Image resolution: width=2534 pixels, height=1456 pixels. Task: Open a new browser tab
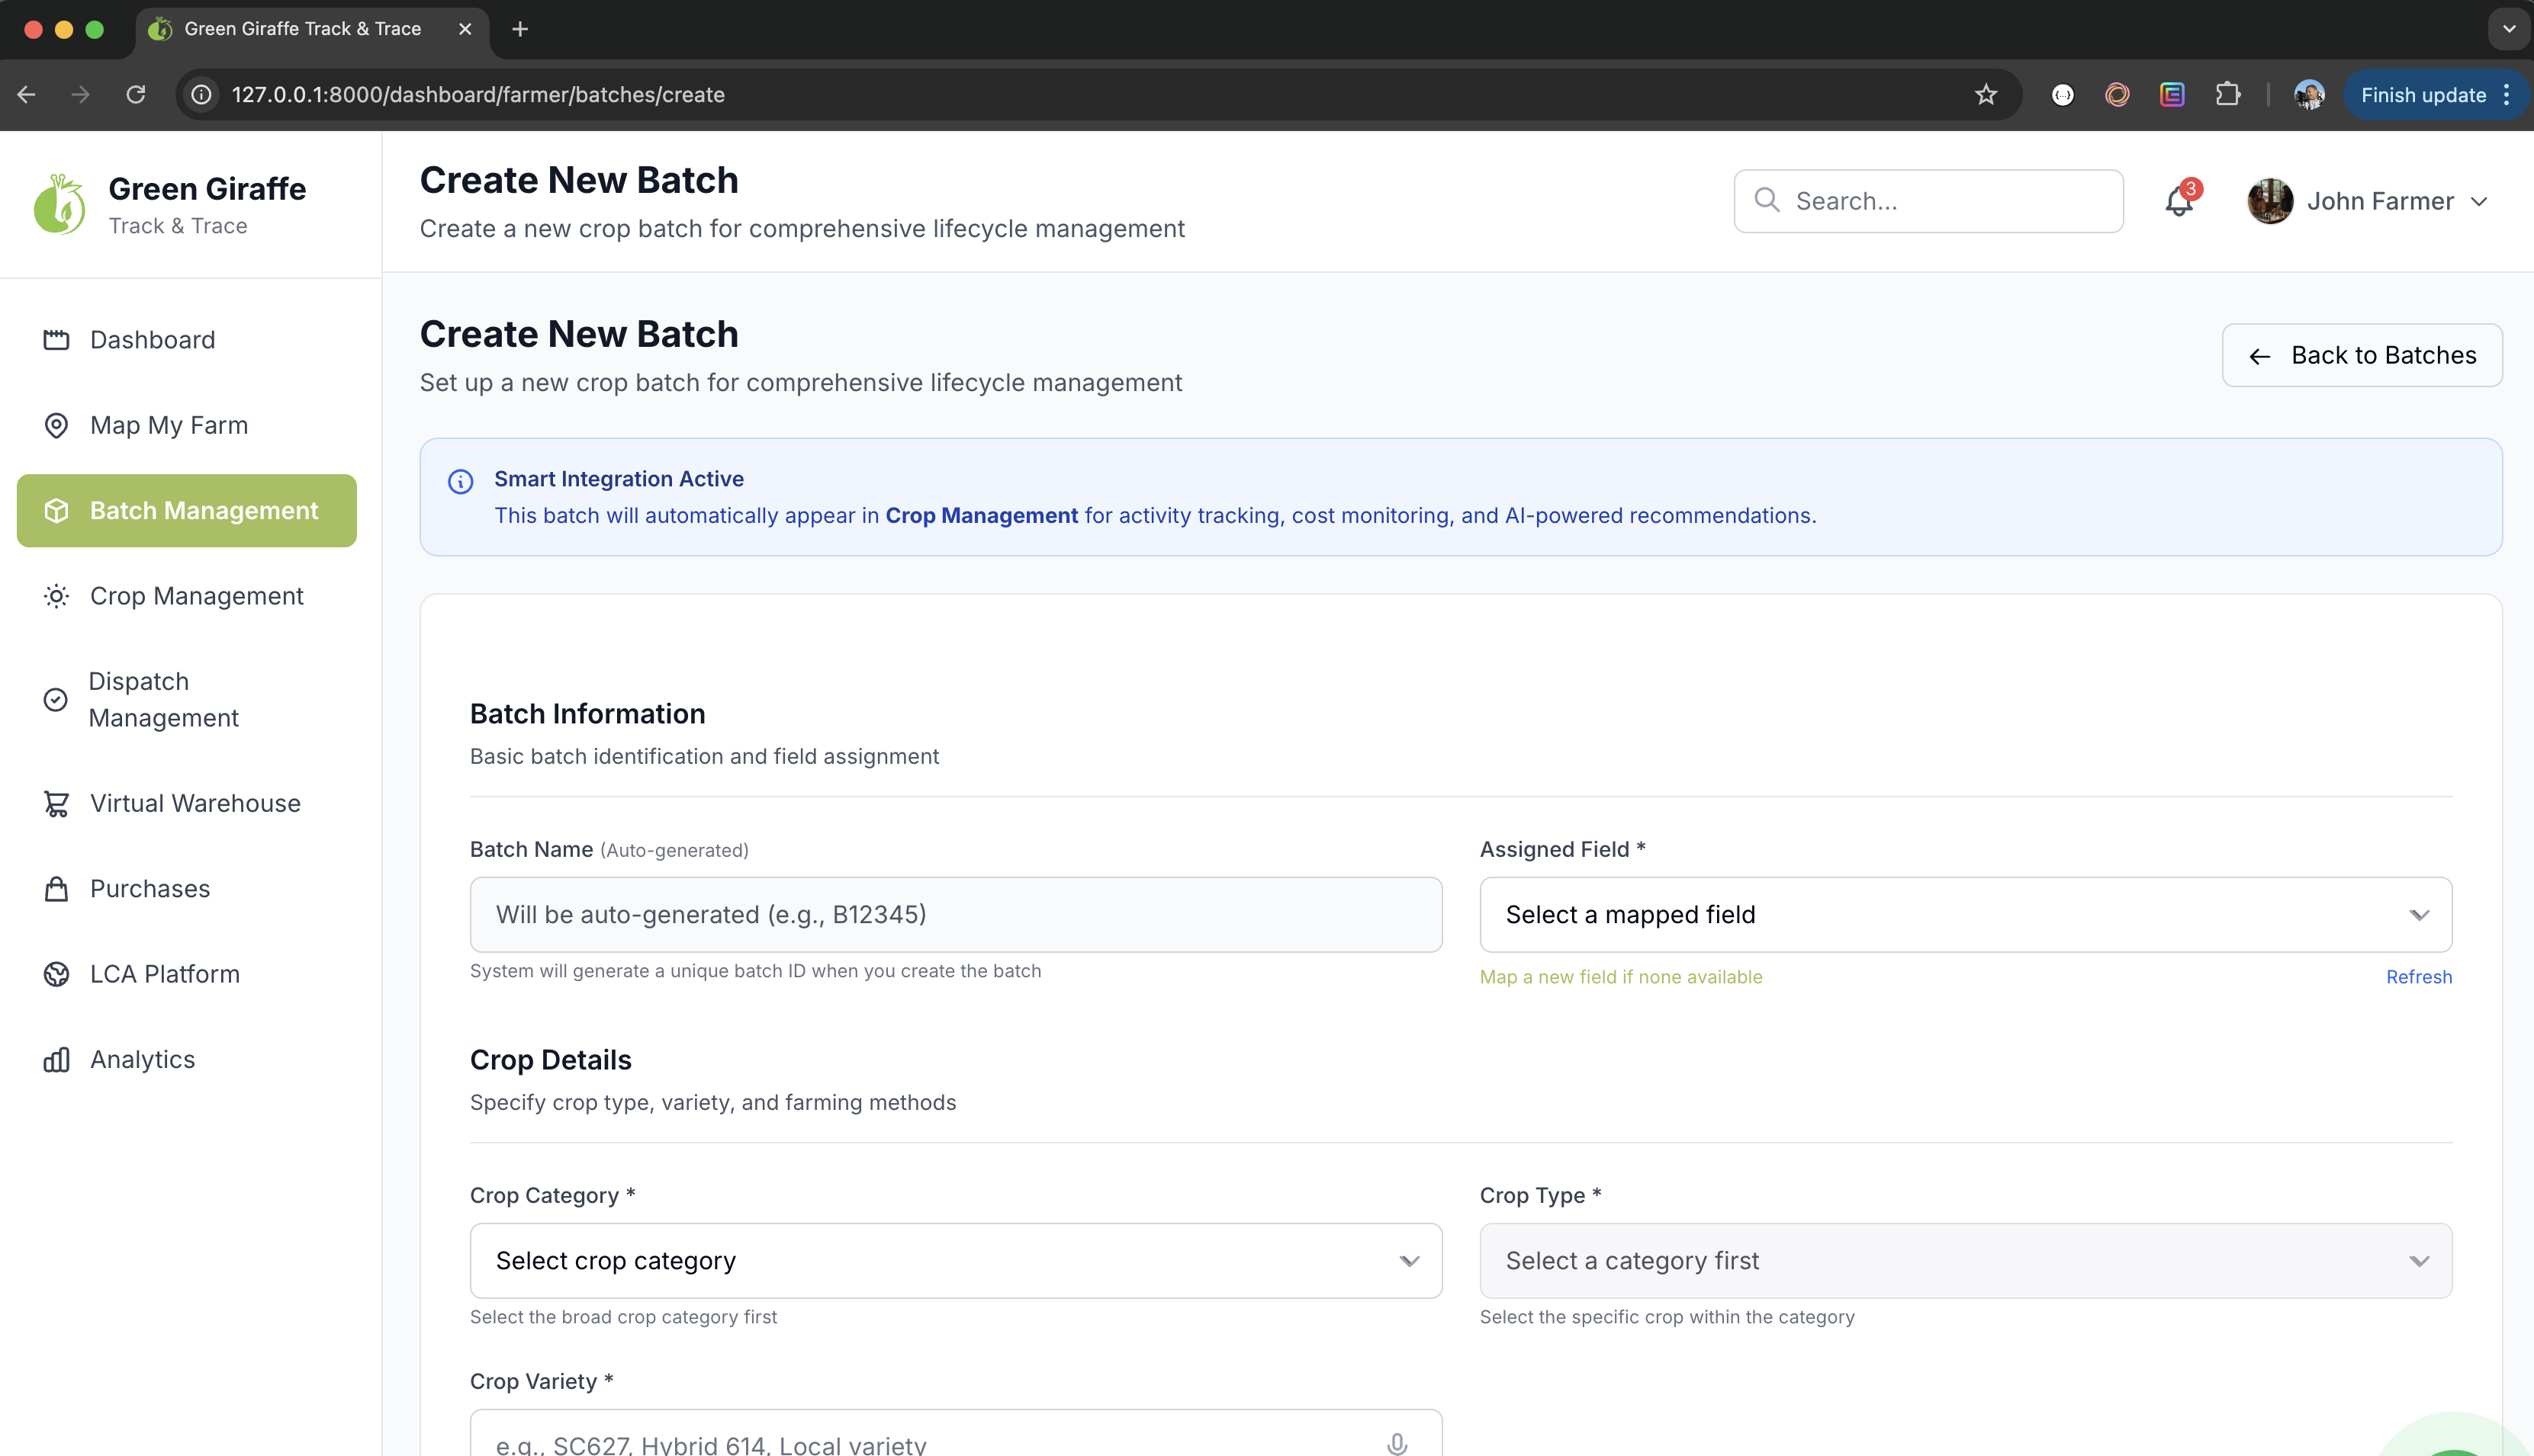pyautogui.click(x=519, y=29)
